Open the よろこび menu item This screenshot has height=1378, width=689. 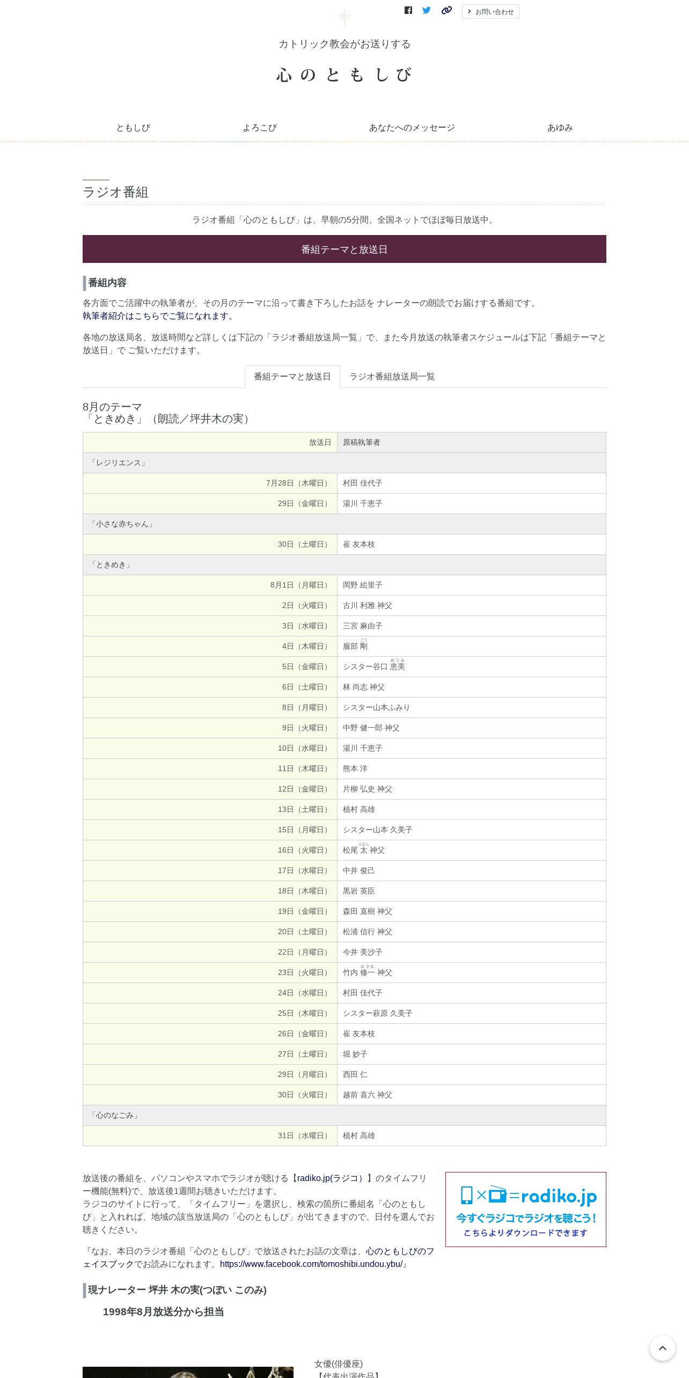click(x=260, y=128)
